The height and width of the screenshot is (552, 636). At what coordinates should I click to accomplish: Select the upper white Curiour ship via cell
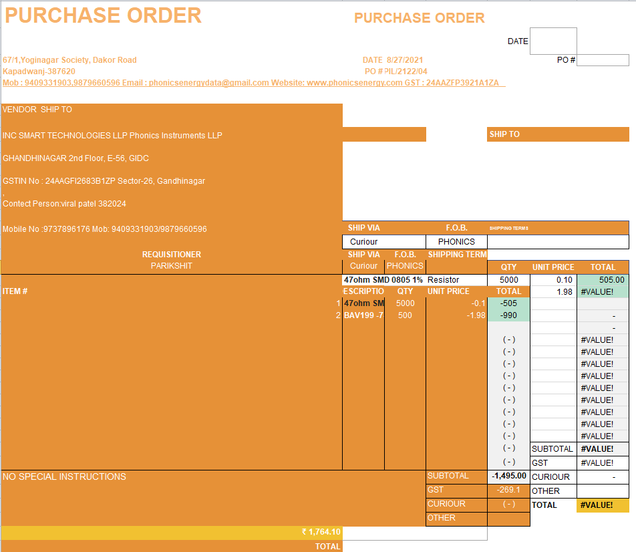(384, 242)
